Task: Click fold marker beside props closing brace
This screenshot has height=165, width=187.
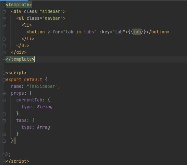Action: point(4,141)
